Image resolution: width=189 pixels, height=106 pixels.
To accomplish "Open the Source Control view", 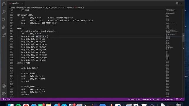I will point(4,19).
